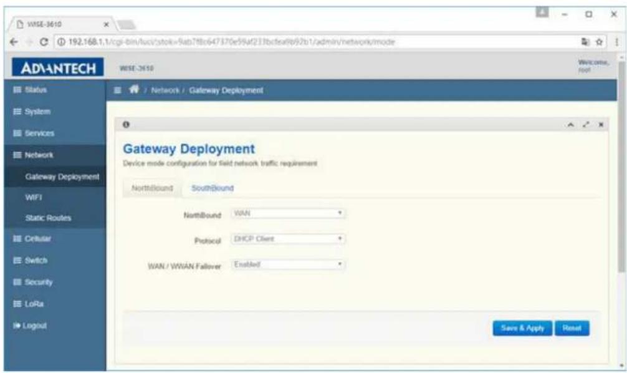Click the WISE-3610 header text
Screen dimensions: 627x373
[x=136, y=69]
